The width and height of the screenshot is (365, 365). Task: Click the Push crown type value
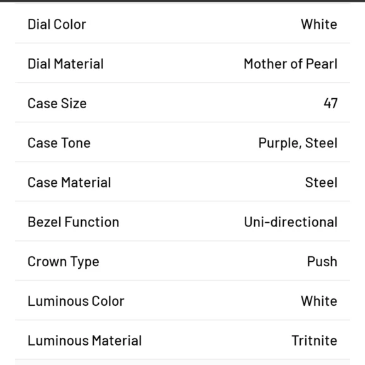(x=322, y=262)
